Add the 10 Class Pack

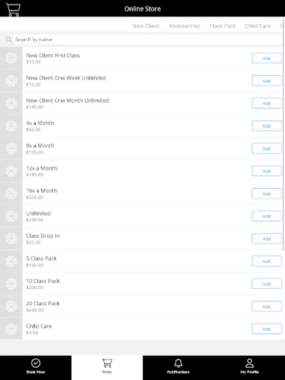coord(266,284)
